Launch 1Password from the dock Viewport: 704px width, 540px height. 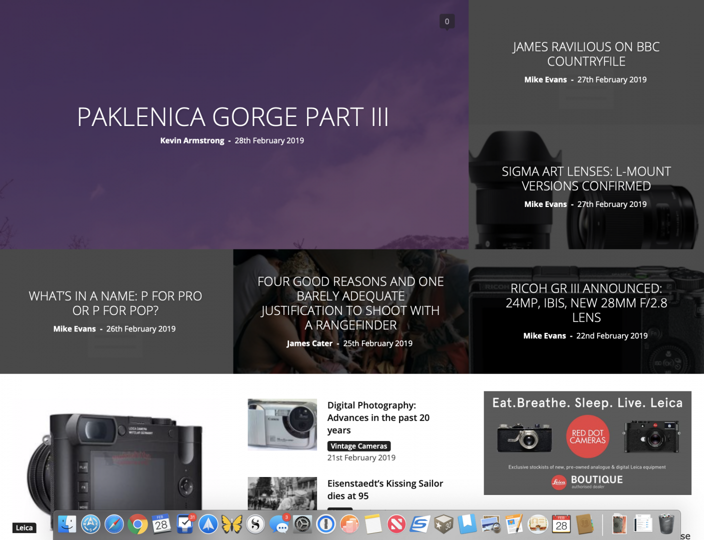coord(326,524)
